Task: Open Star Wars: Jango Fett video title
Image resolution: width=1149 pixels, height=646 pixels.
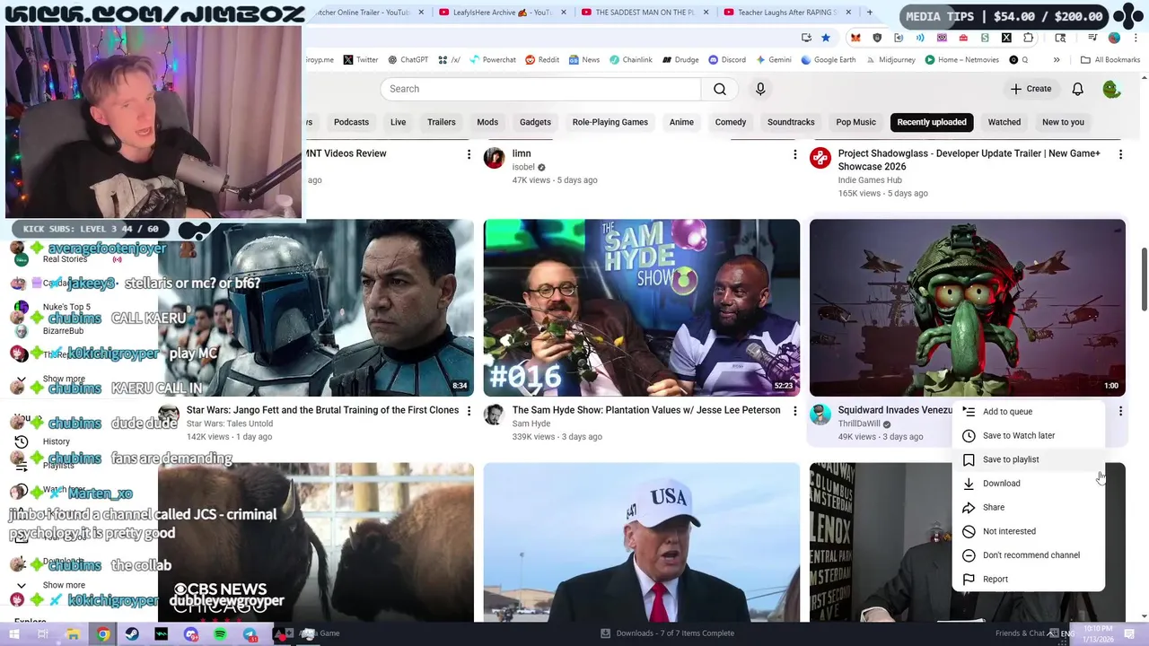Action: [322, 410]
